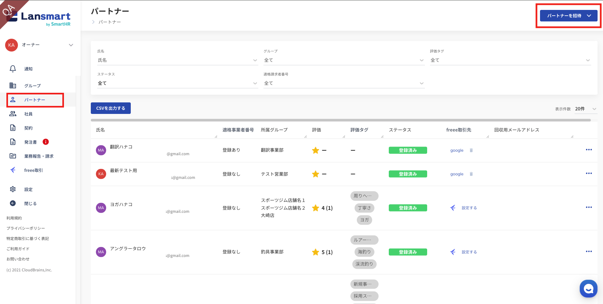Click the ステータス column header
Viewport: 603px width, 304px height.
pos(400,130)
